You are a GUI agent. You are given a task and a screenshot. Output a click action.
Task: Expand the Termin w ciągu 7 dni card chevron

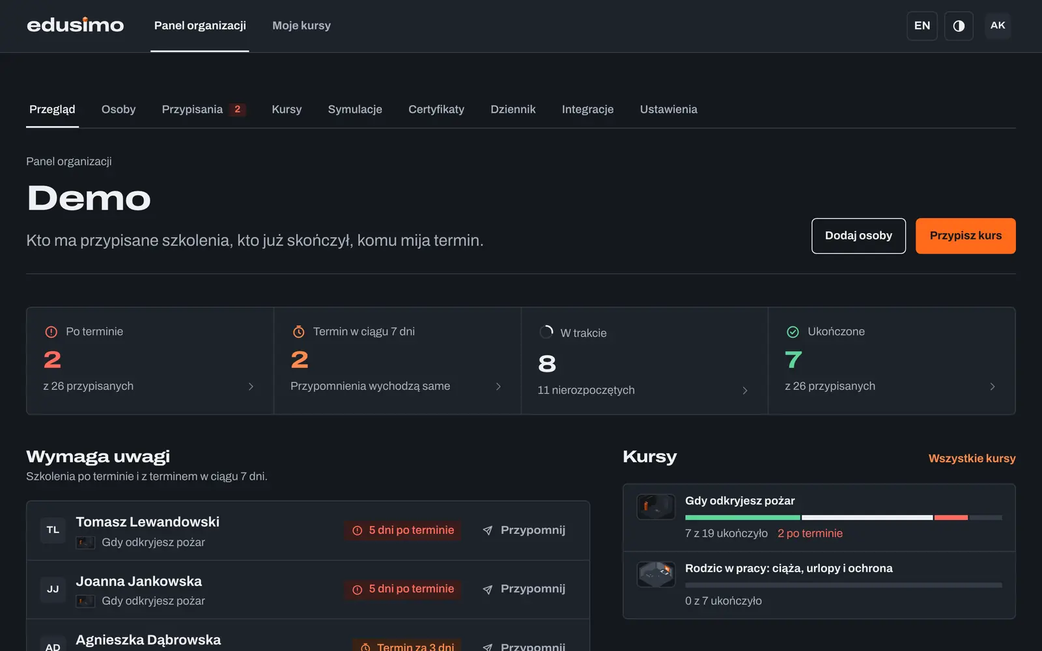(x=498, y=387)
